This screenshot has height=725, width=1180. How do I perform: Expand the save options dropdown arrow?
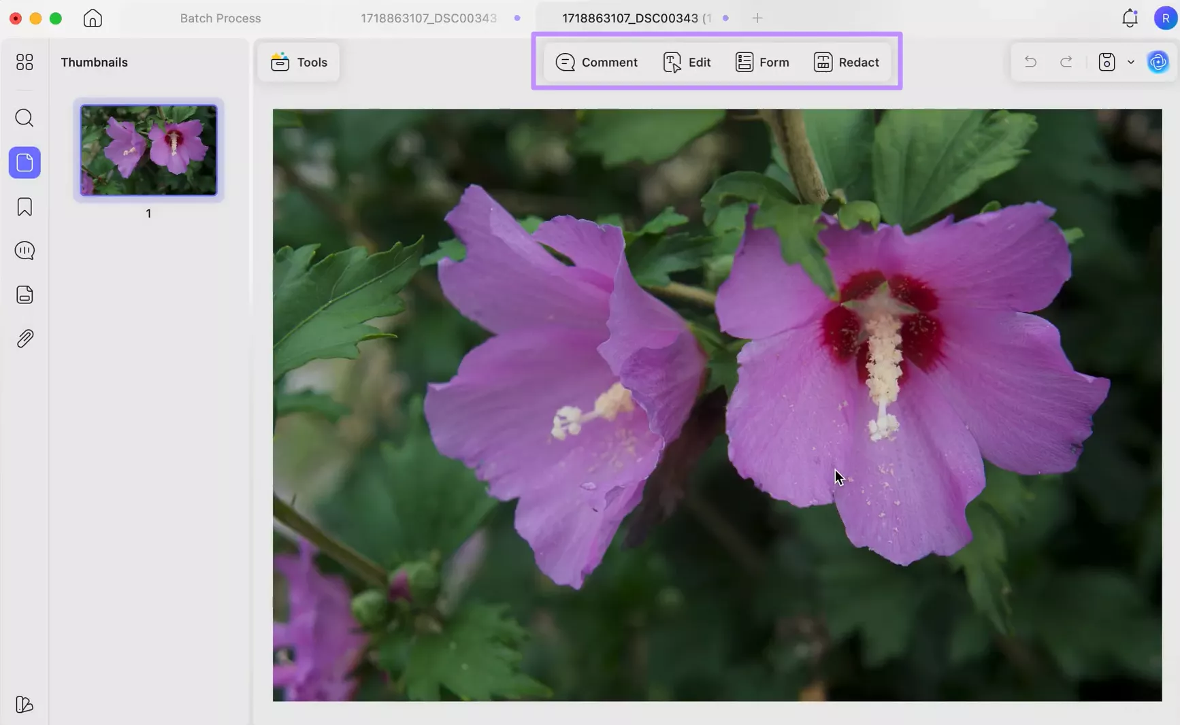1131,63
